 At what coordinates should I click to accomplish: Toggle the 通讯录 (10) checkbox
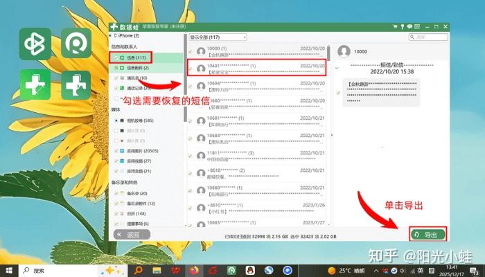click(116, 78)
